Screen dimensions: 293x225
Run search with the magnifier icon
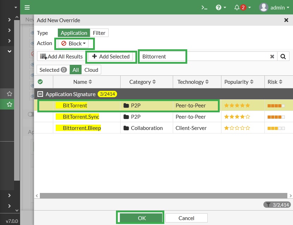click(x=283, y=57)
